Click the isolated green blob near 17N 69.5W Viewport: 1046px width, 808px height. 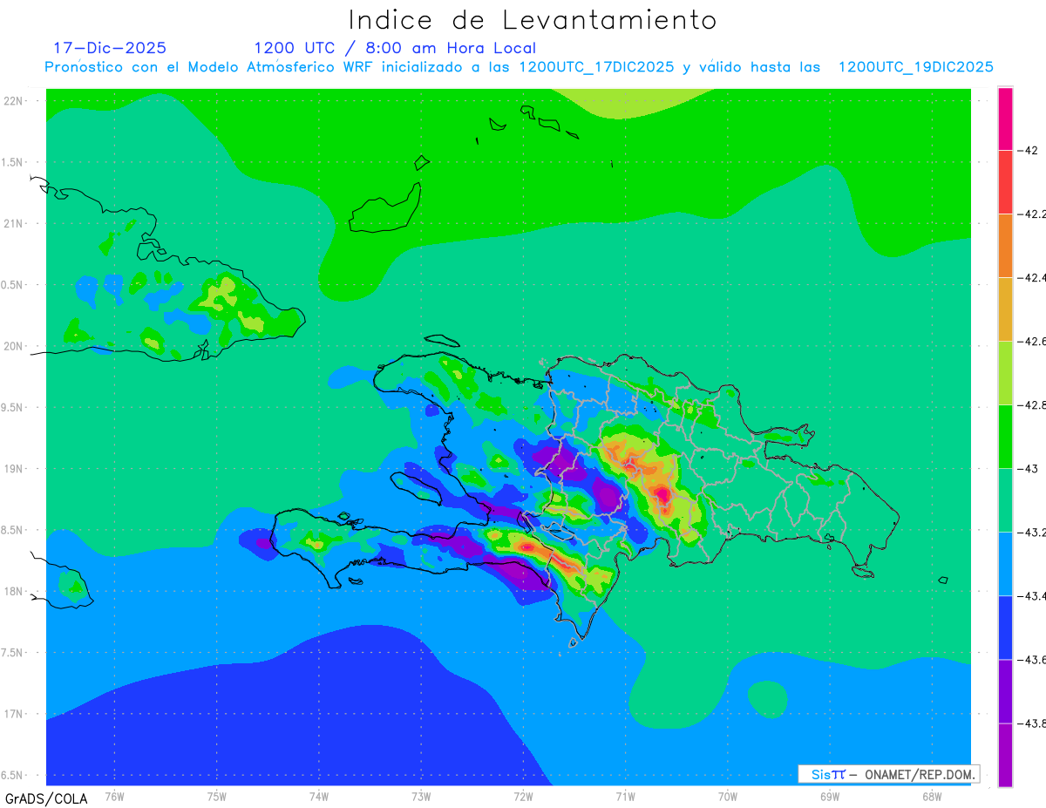click(767, 699)
